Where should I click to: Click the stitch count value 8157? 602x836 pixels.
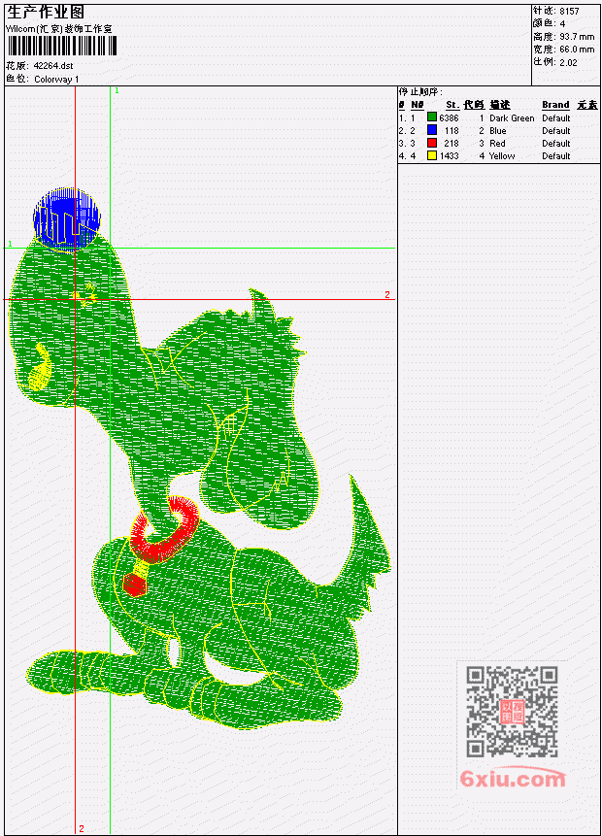pos(569,11)
